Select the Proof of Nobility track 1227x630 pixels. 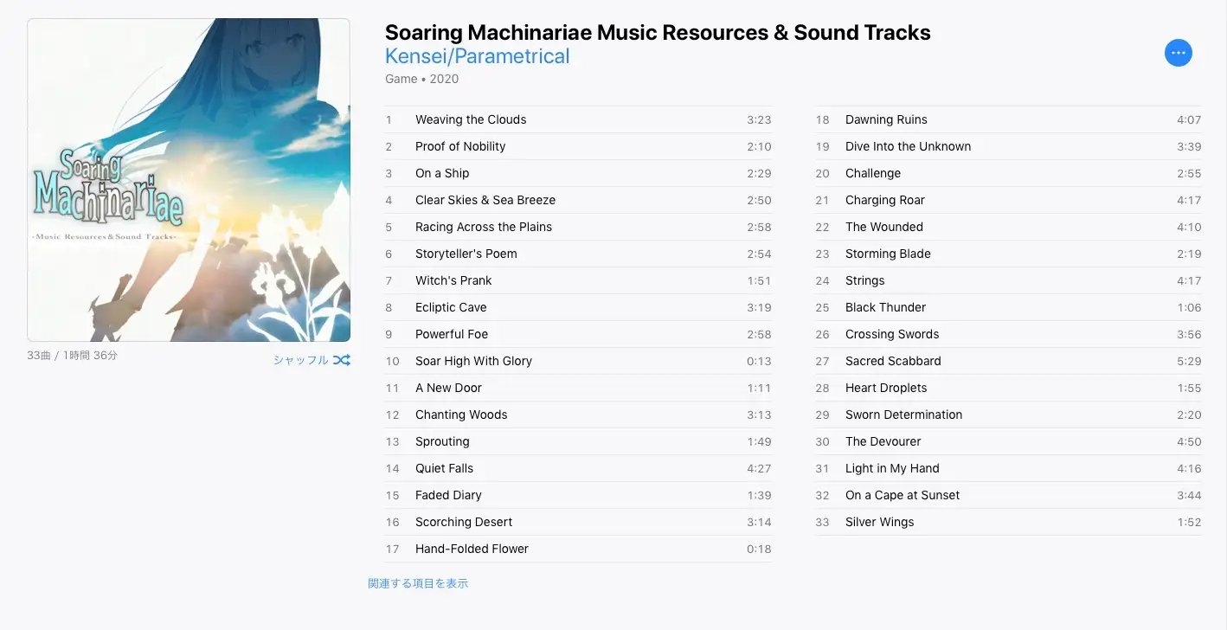pyautogui.click(x=460, y=146)
